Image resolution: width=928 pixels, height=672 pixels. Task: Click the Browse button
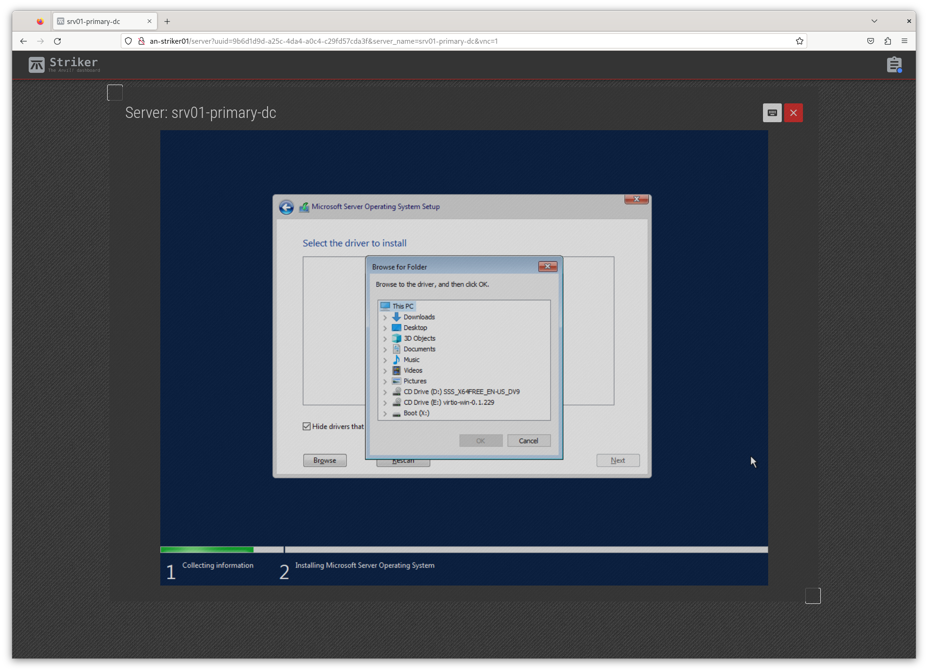click(325, 461)
